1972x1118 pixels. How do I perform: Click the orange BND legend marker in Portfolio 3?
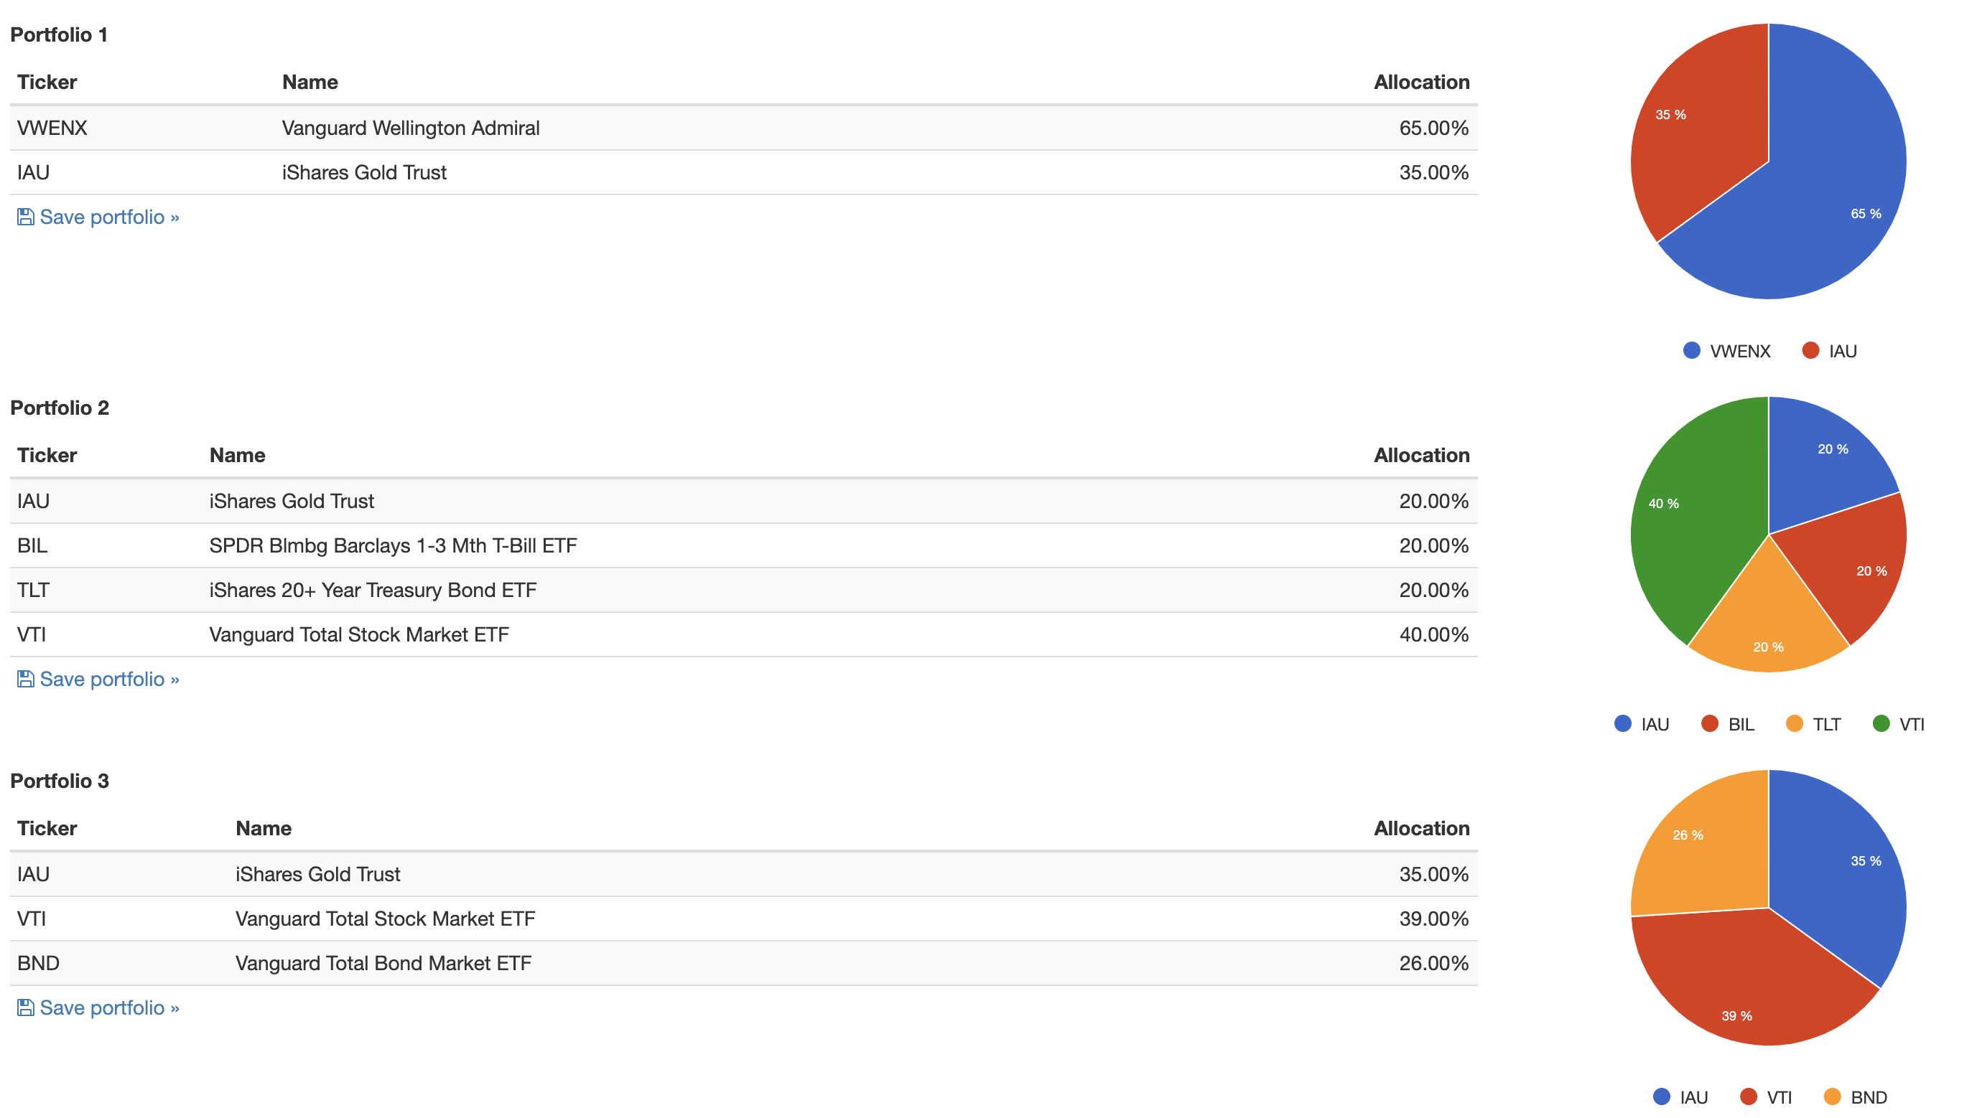(1832, 1097)
